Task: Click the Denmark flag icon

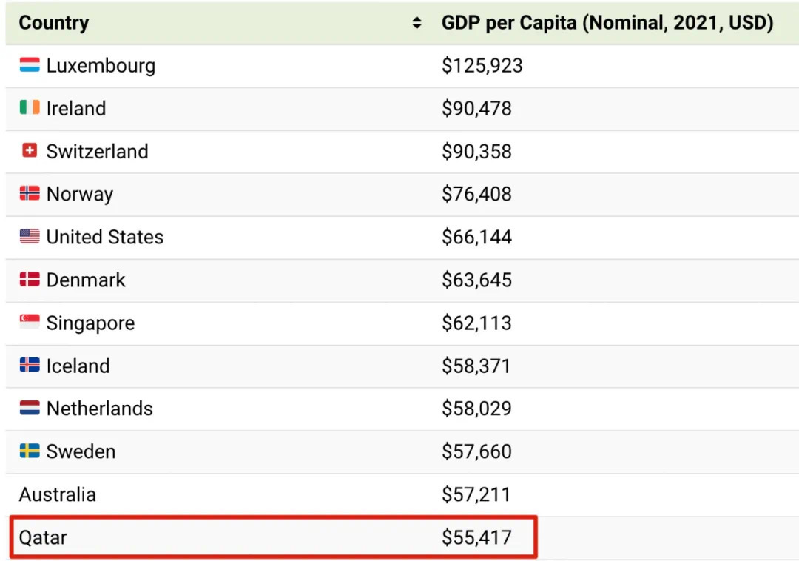Action: (x=30, y=280)
